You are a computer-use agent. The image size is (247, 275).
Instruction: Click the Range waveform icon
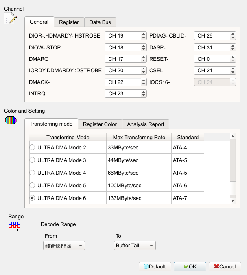pyautogui.click(x=14, y=227)
